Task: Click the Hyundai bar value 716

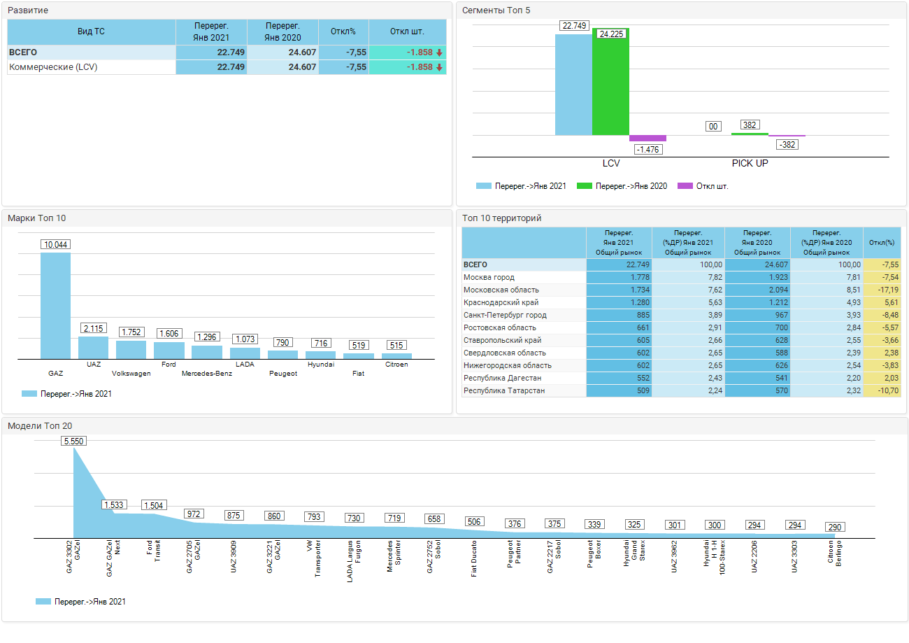Action: (320, 344)
